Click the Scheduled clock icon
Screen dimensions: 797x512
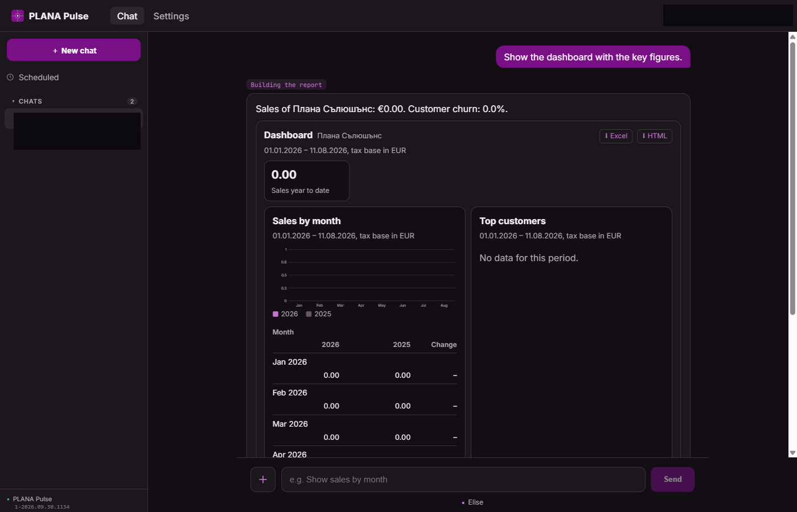tap(10, 77)
